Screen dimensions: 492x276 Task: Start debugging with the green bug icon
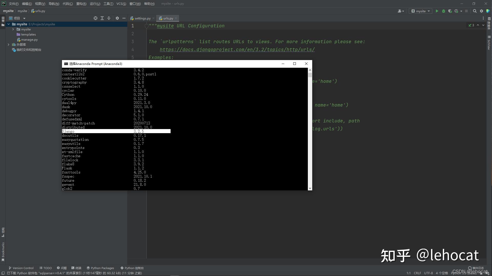point(444,11)
